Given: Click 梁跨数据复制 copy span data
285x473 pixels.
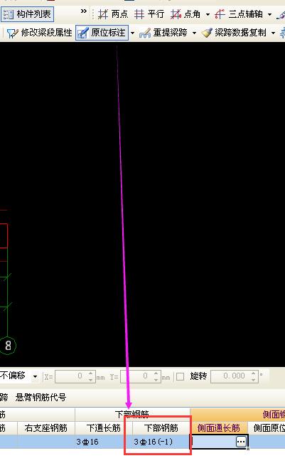Looking at the screenshot, I should point(234,33).
